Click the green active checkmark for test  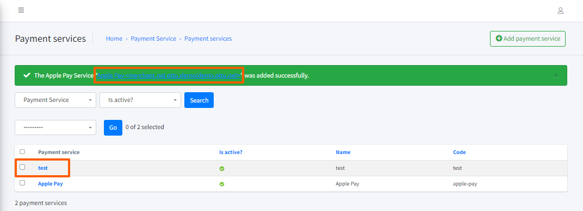[x=221, y=168]
